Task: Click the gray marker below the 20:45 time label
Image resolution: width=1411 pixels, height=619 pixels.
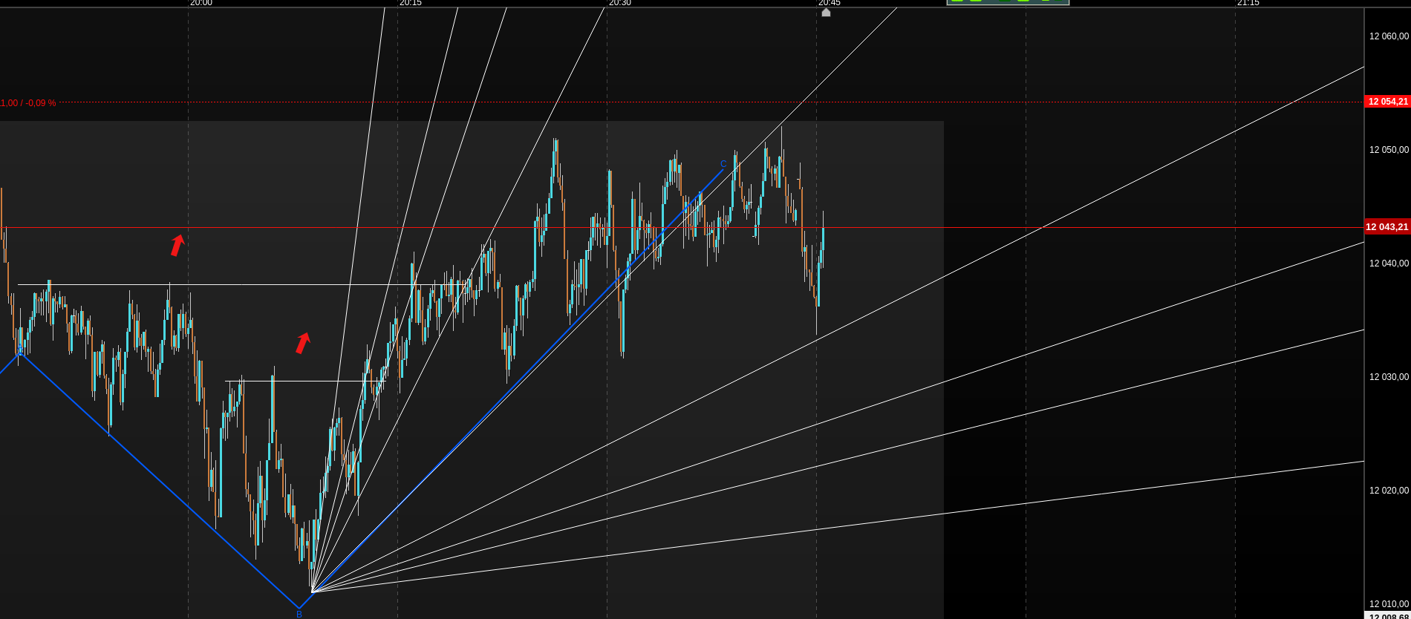Action: point(826,12)
